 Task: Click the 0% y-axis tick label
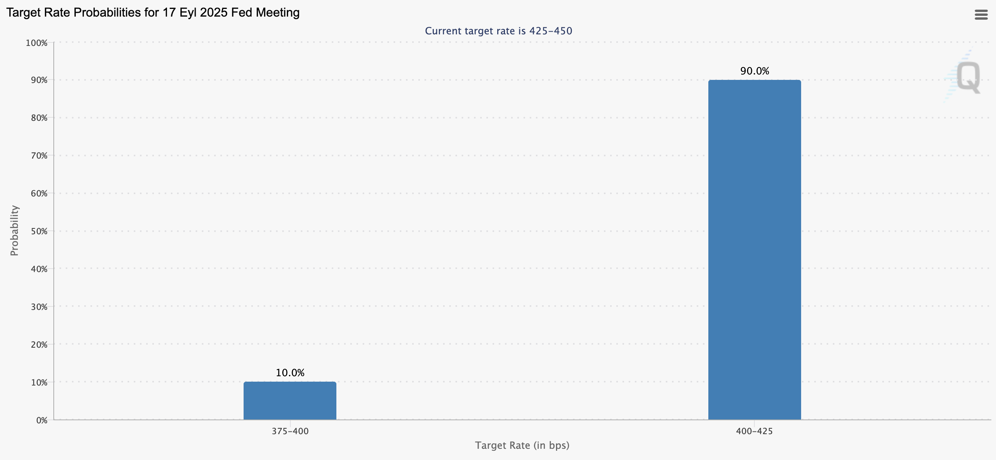41,420
